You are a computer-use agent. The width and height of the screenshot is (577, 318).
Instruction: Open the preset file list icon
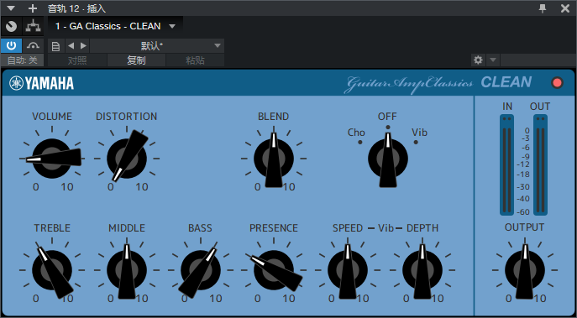[55, 46]
